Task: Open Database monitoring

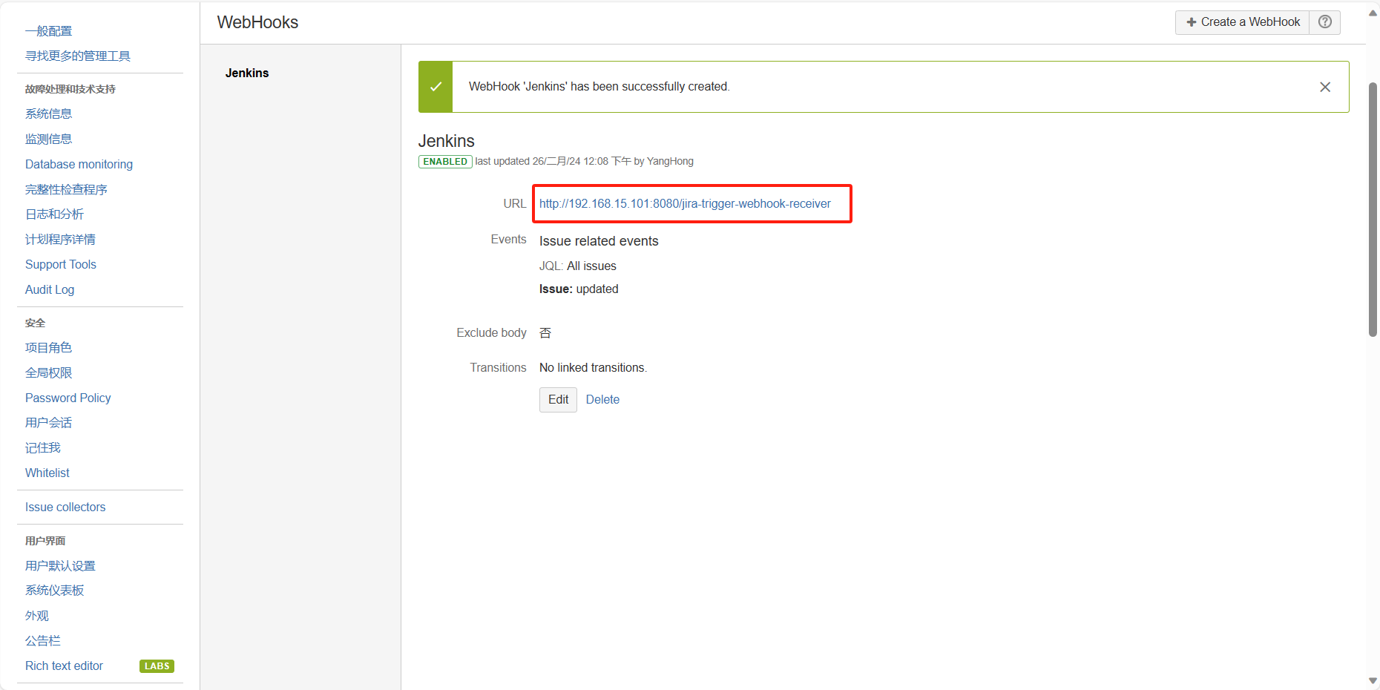Action: coord(79,164)
